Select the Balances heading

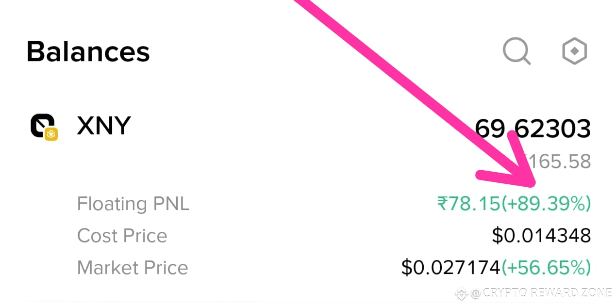(x=88, y=51)
